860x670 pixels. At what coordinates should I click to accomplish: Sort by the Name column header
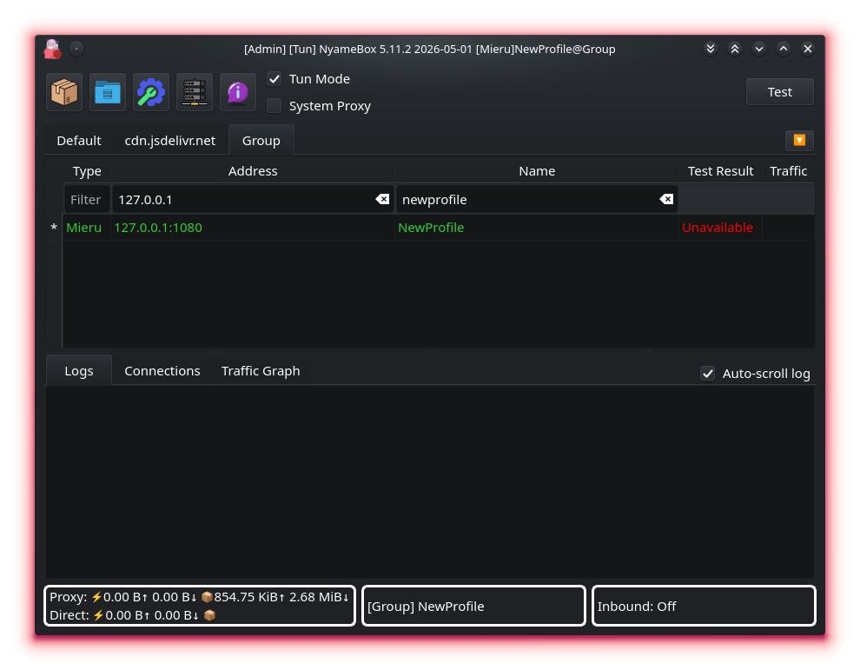coord(537,171)
